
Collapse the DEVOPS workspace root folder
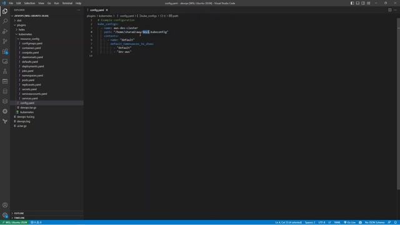pos(30,16)
